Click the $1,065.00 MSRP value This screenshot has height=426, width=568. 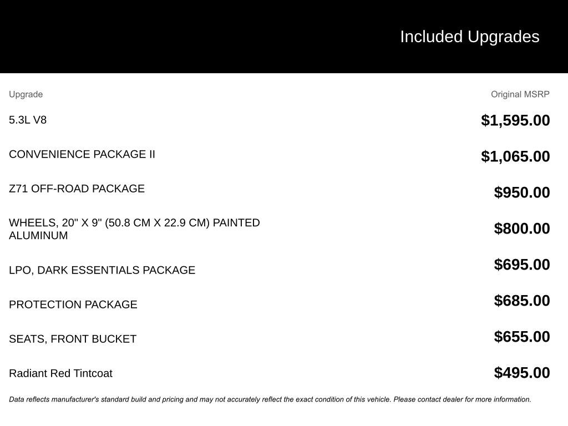pos(515,156)
